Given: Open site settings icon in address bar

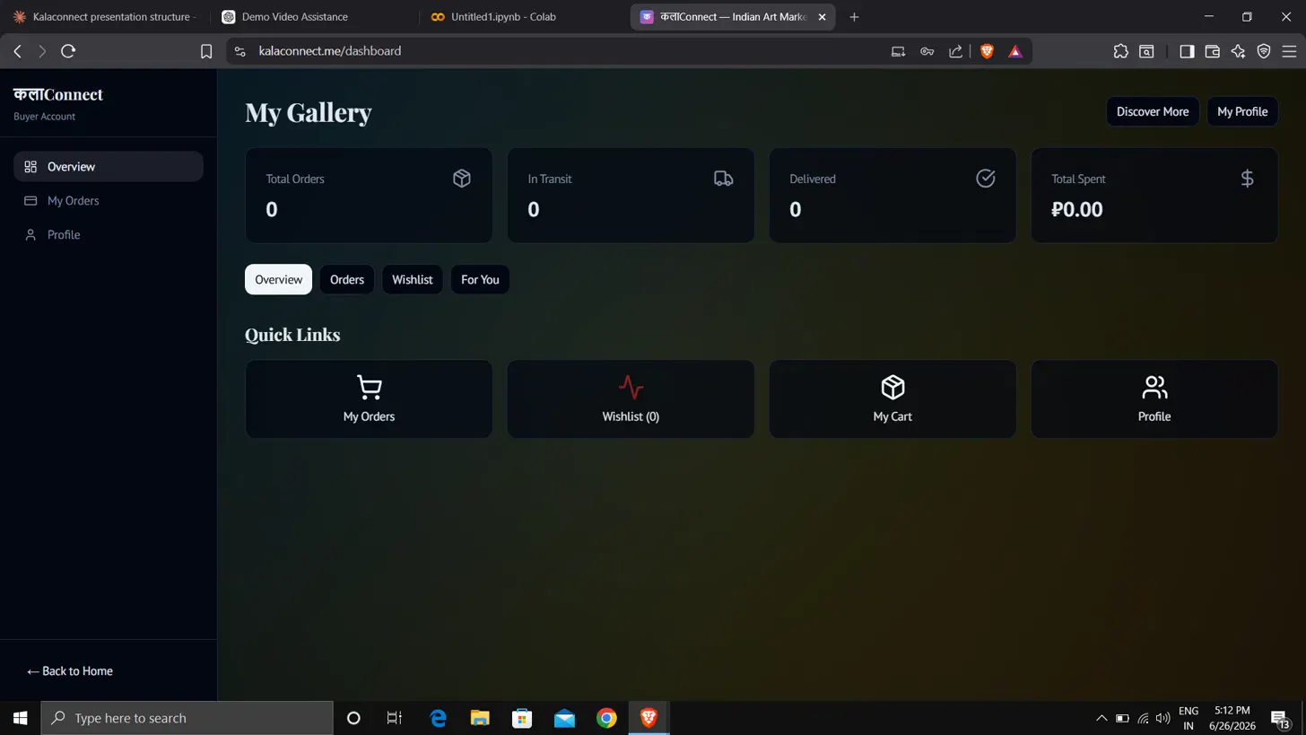Looking at the screenshot, I should 239,51.
